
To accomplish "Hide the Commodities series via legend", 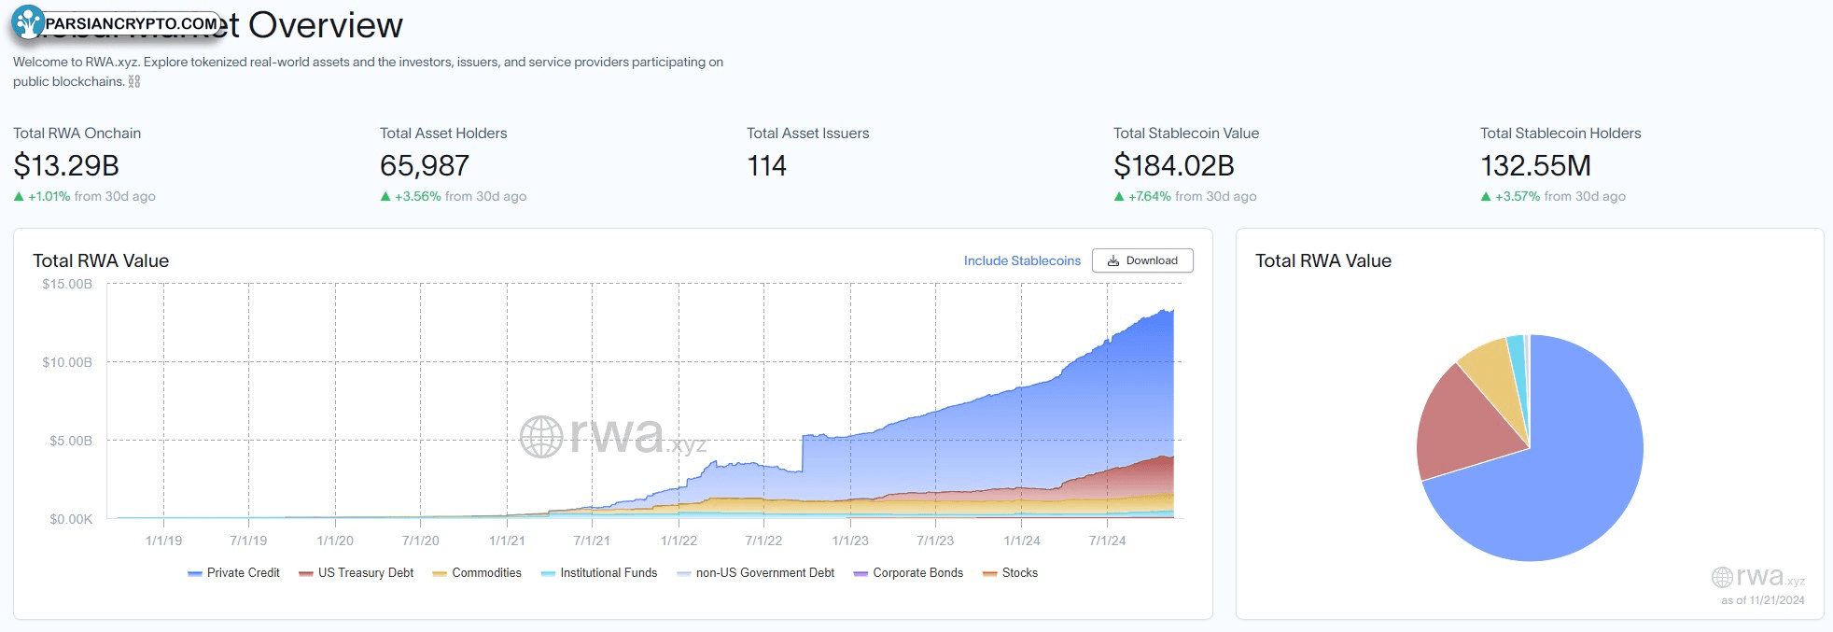I will 477,573.
